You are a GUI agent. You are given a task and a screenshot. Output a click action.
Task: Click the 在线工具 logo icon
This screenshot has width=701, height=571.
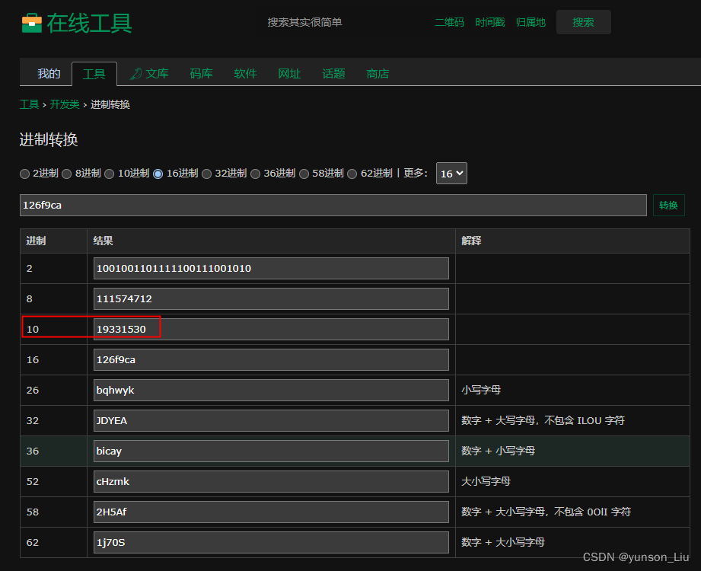coord(32,24)
